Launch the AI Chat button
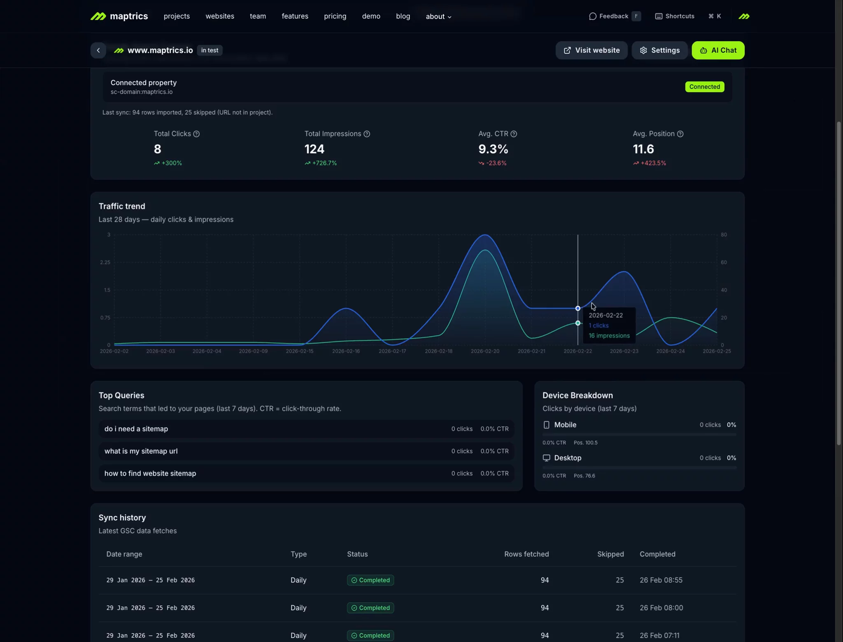 pos(718,50)
